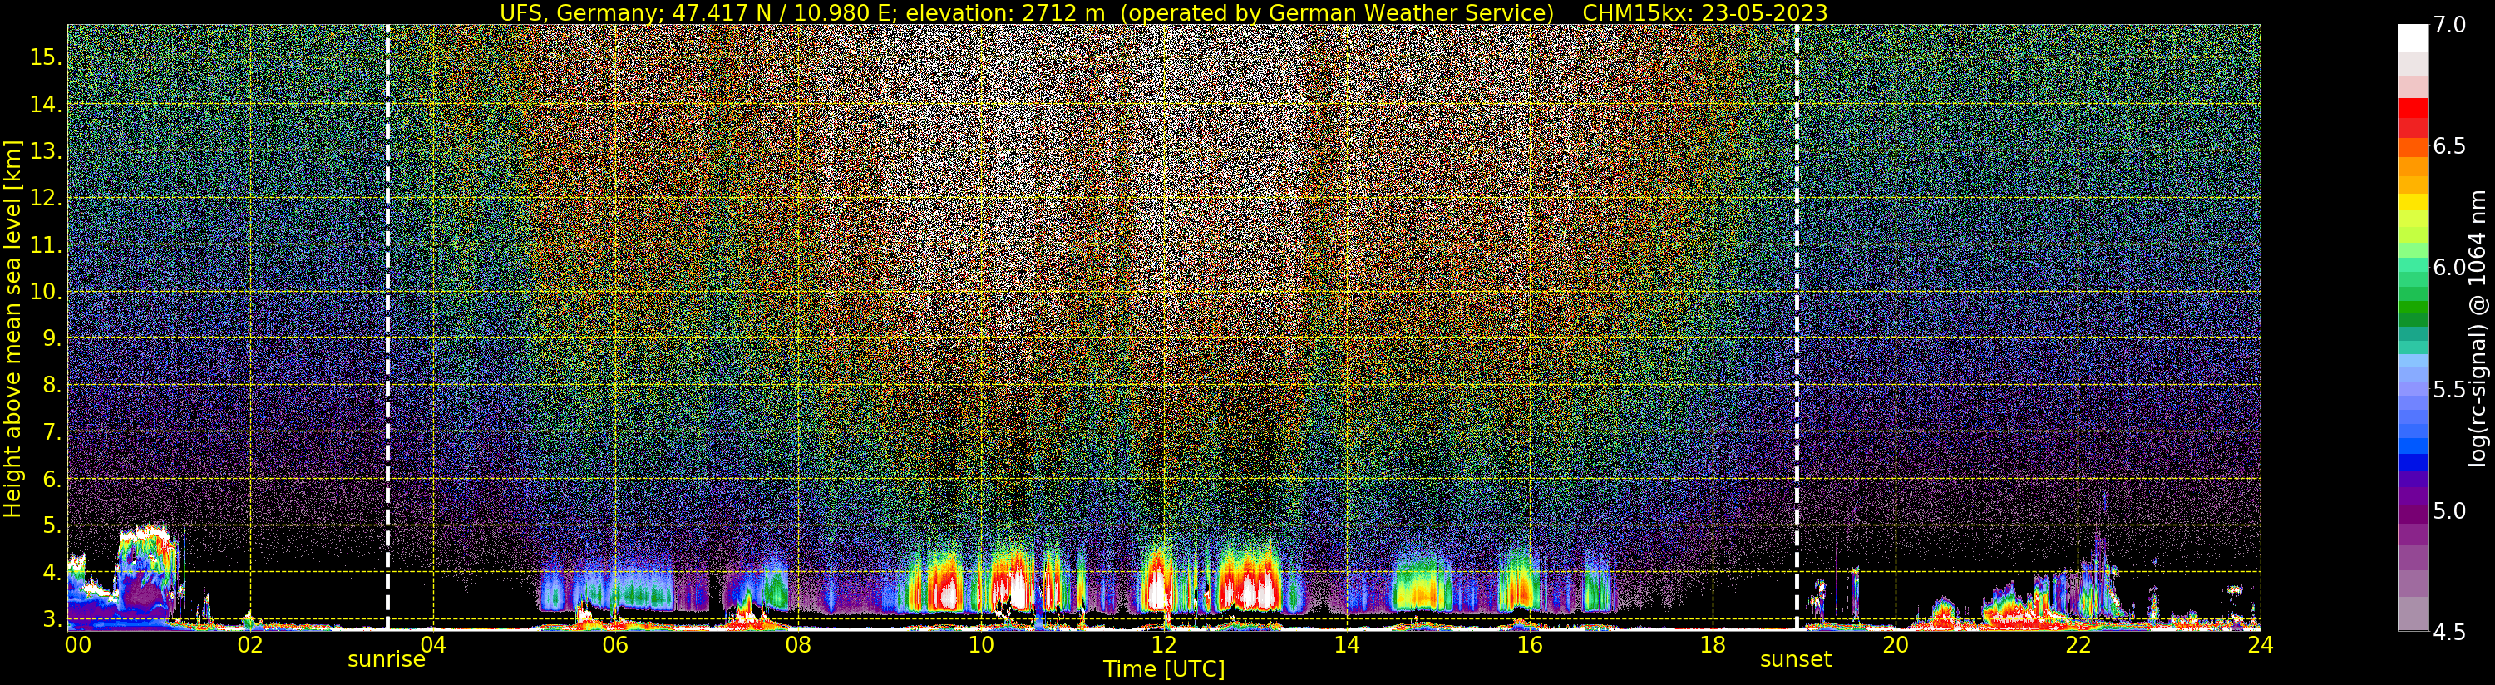Click the 00 tick on the time axis
The image size is (2495, 685).
(x=77, y=644)
